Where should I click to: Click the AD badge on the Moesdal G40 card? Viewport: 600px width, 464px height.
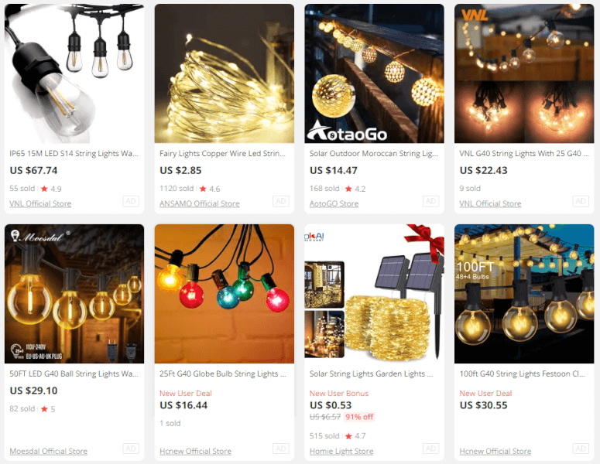[x=131, y=449]
